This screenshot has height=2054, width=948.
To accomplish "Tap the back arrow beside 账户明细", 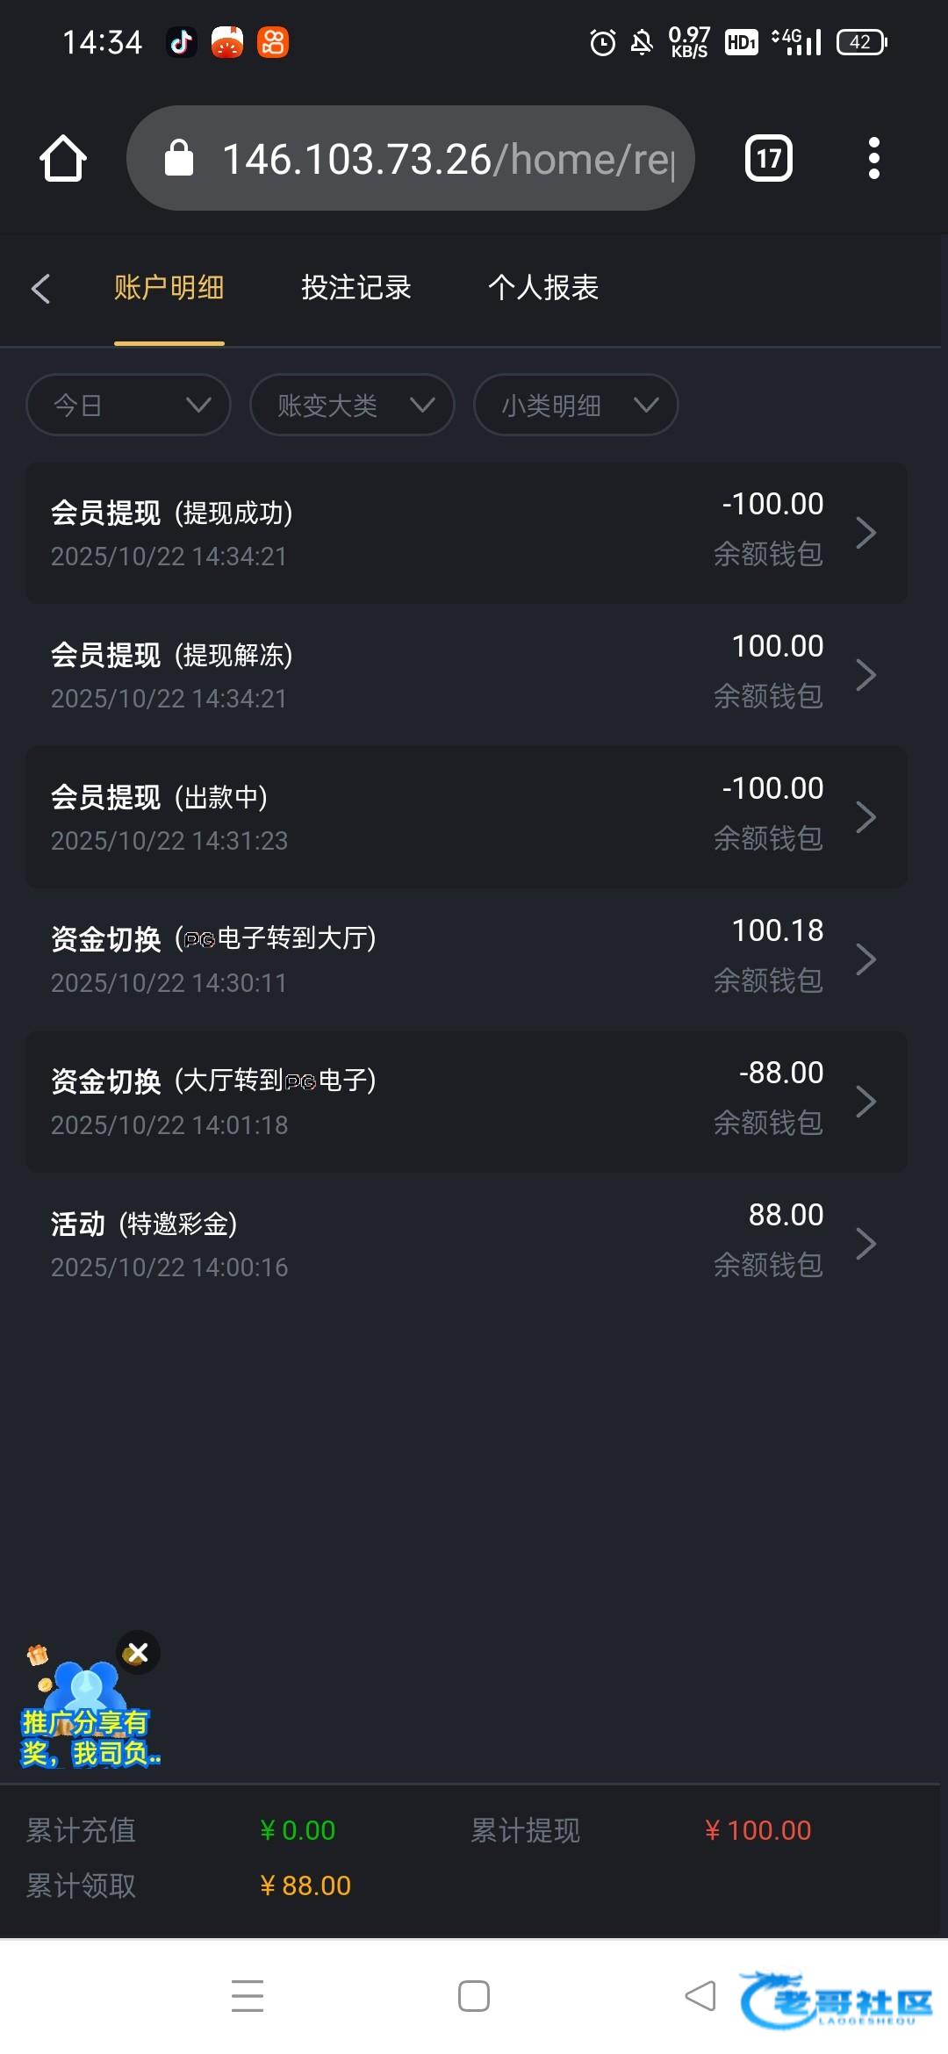I will point(41,288).
